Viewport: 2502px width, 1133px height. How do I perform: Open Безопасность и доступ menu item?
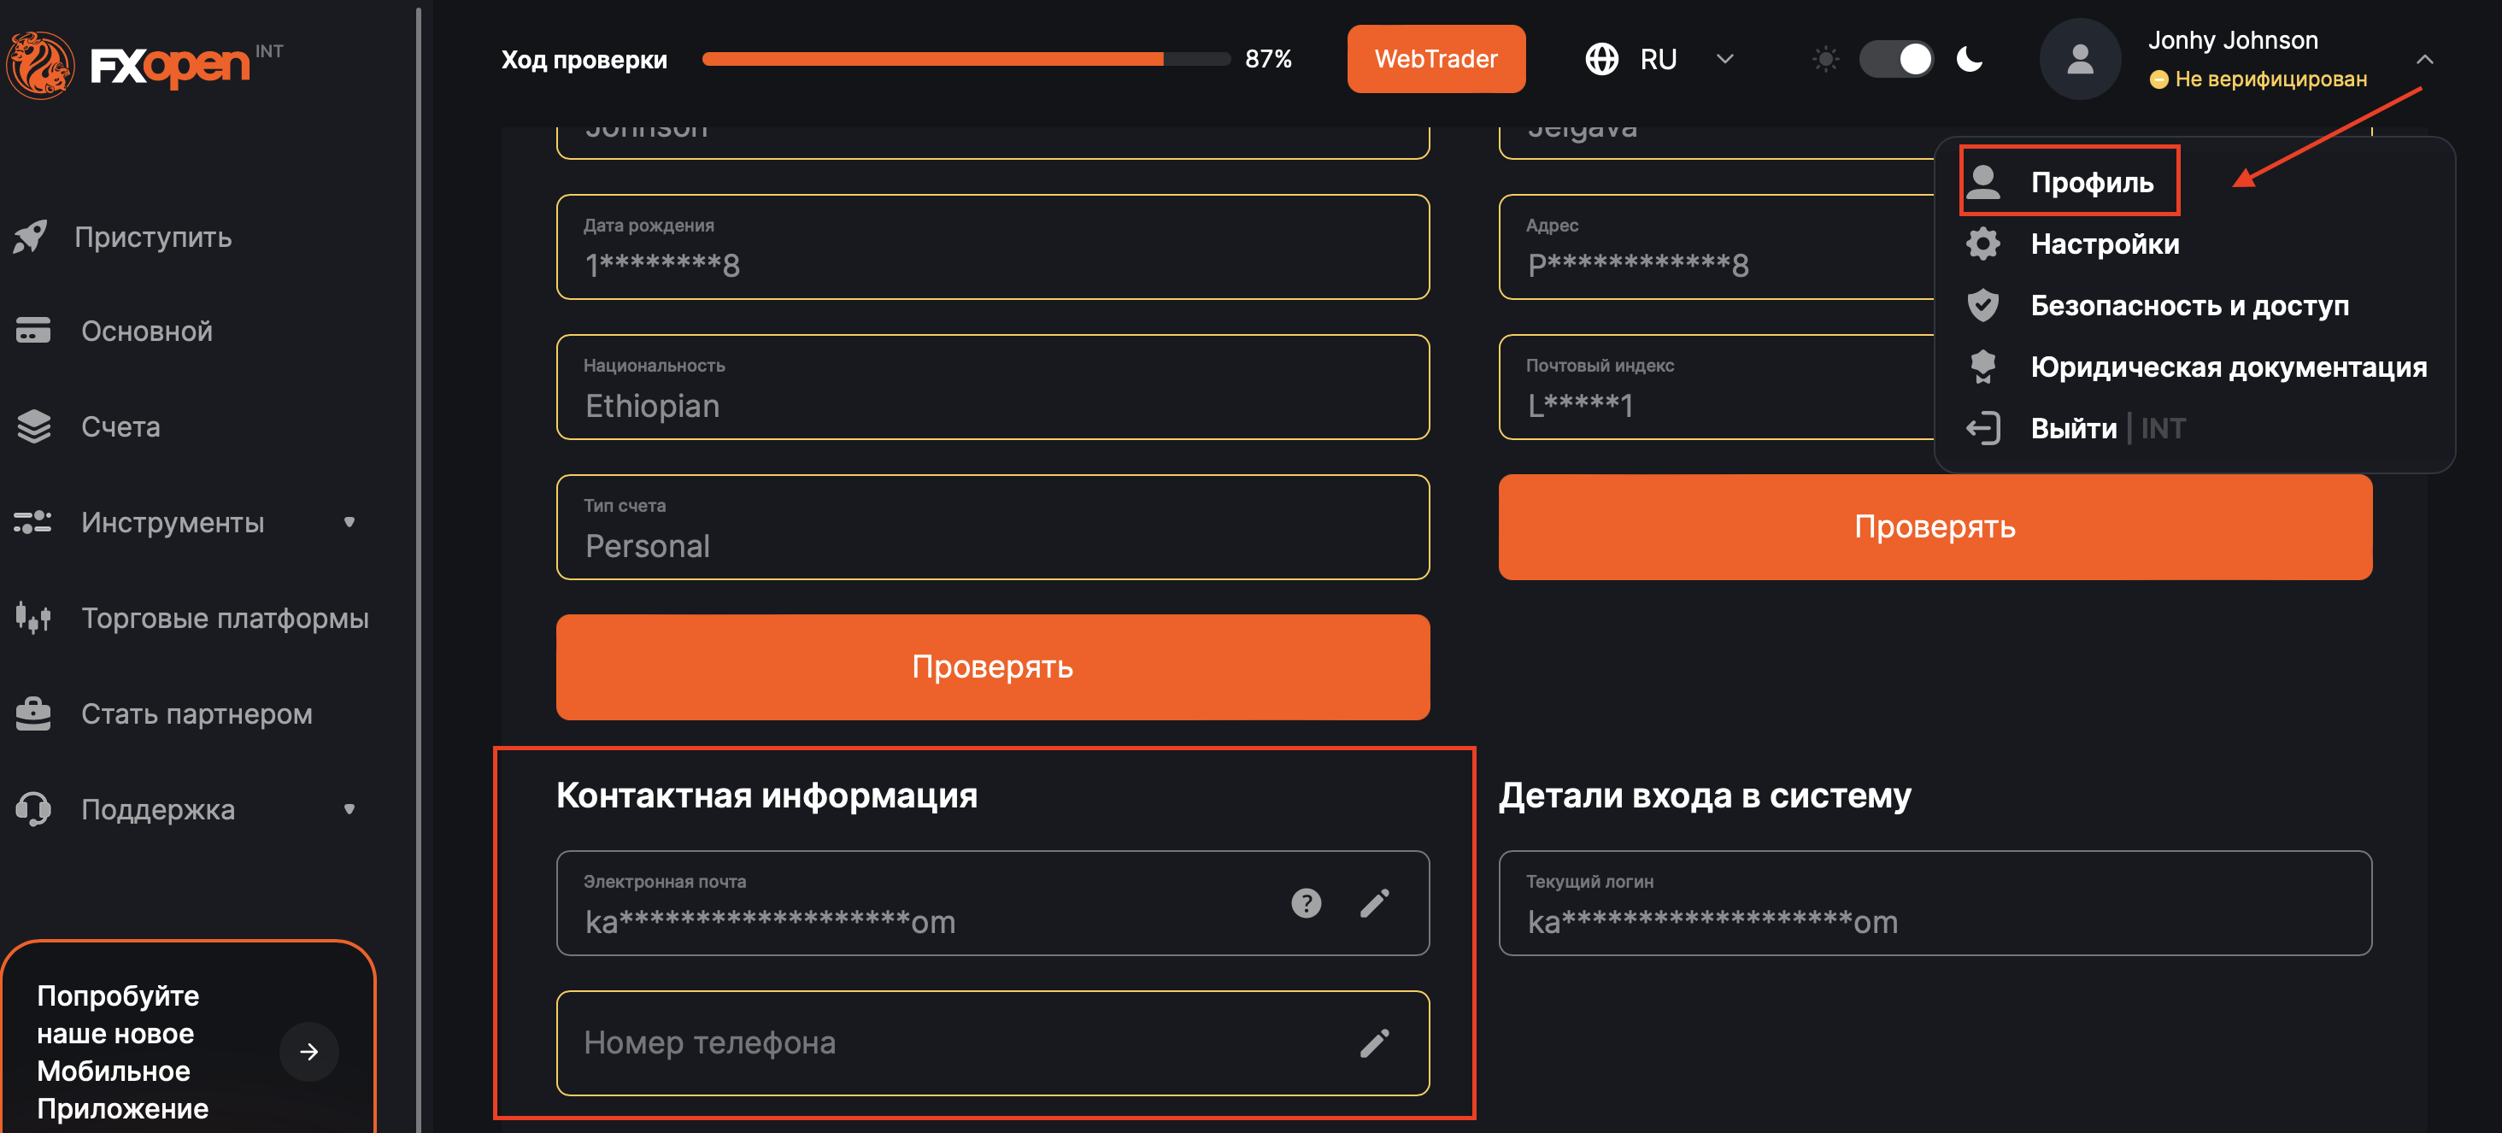[x=2189, y=305]
